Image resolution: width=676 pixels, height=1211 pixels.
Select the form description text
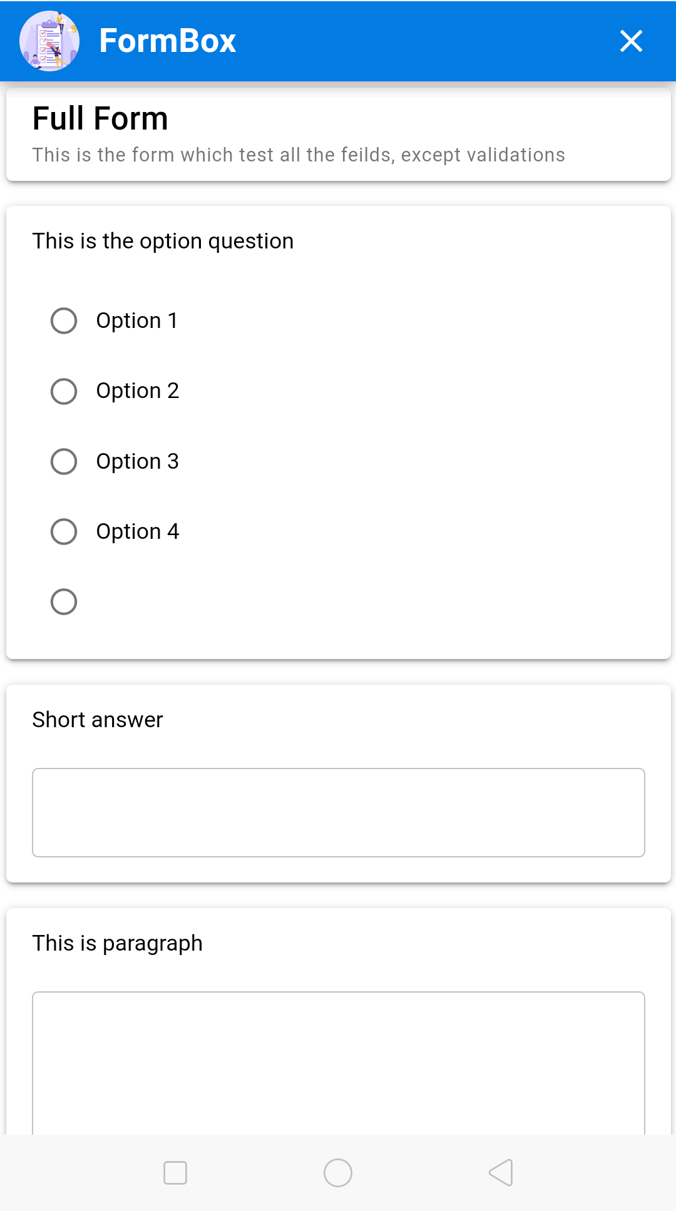(298, 155)
